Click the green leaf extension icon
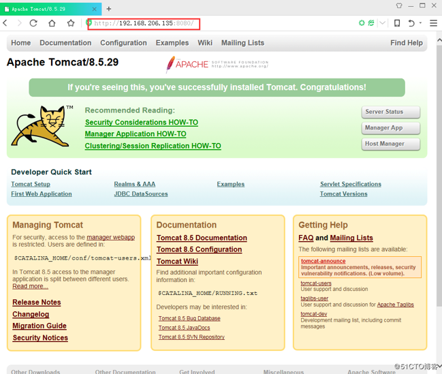 [x=371, y=23]
